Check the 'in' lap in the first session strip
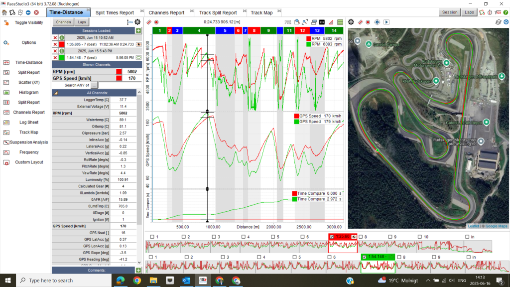 click(x=467, y=237)
